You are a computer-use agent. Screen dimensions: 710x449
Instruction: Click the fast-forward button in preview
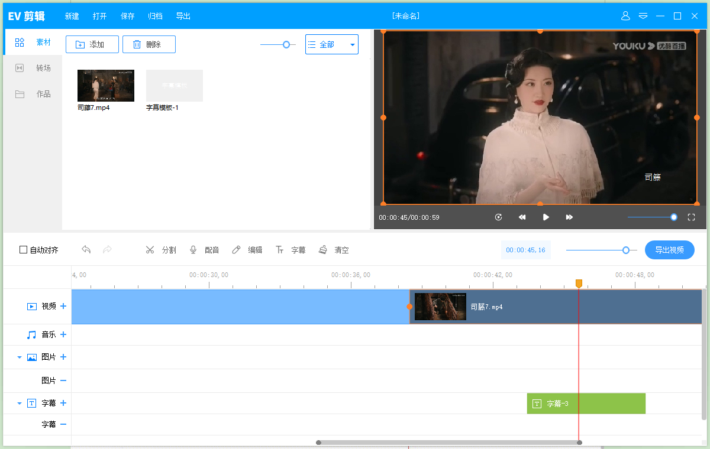(x=569, y=217)
